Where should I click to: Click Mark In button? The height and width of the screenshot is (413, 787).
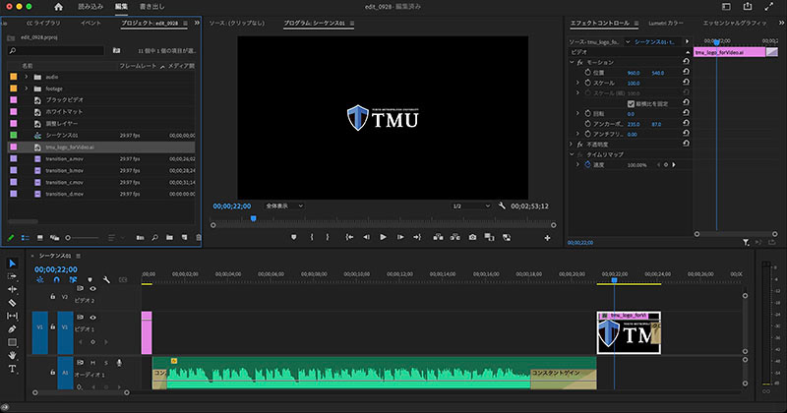point(312,237)
